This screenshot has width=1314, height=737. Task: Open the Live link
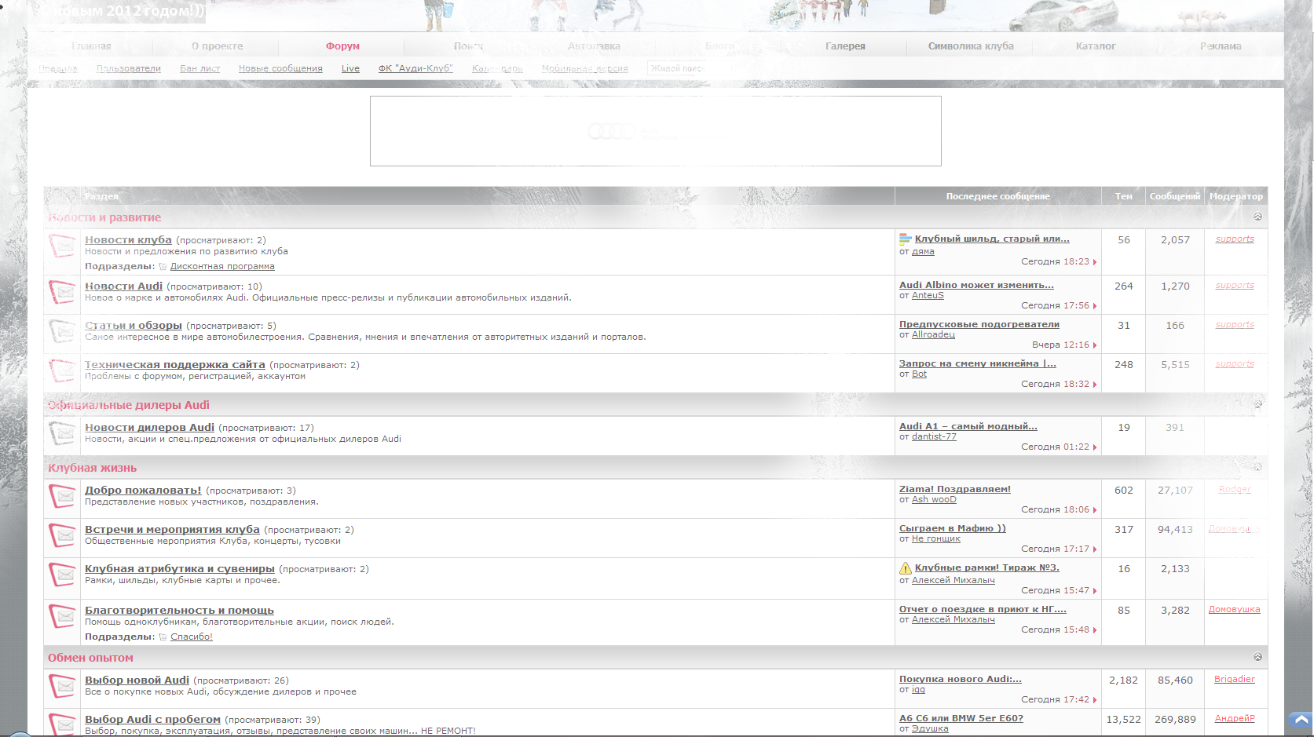tap(350, 68)
